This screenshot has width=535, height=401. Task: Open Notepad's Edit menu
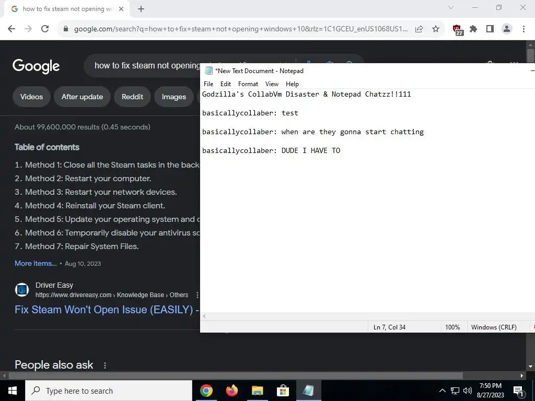pos(226,84)
